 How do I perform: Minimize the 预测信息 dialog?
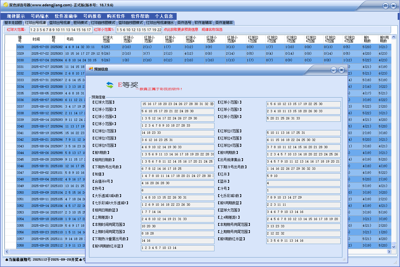coord(334,70)
